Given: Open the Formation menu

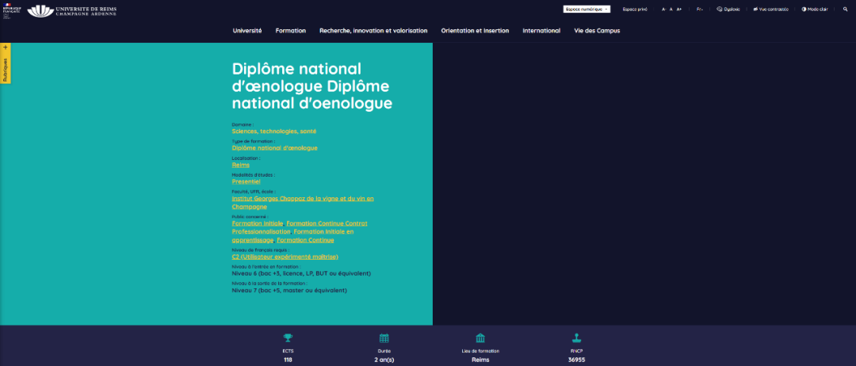Looking at the screenshot, I should (x=290, y=31).
